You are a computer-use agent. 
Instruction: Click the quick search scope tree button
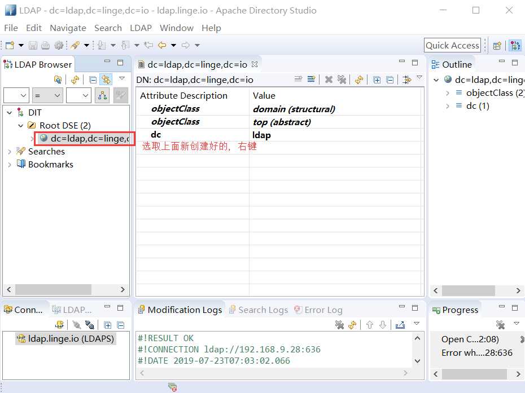point(102,96)
